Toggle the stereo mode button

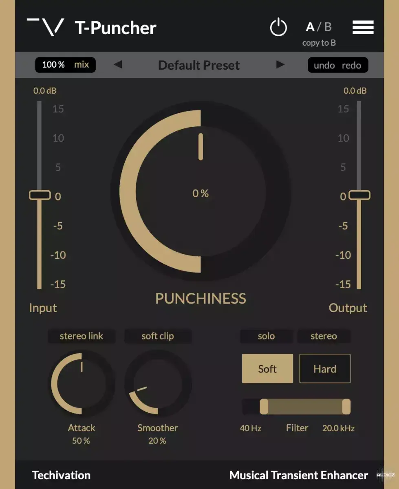(324, 336)
